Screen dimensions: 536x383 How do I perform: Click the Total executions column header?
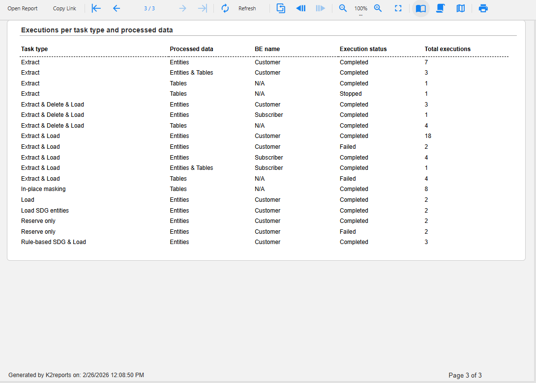[x=447, y=49]
